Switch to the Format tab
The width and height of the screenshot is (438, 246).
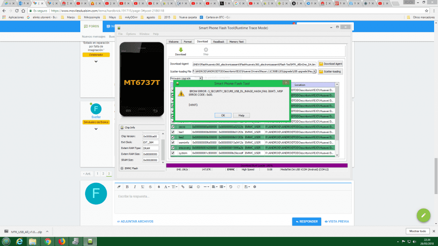(188, 42)
